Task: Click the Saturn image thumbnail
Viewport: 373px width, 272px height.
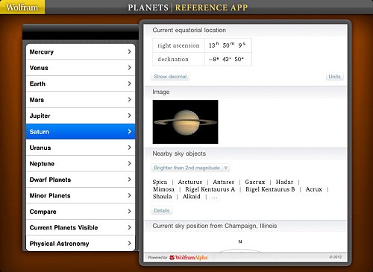Action: pos(185,121)
